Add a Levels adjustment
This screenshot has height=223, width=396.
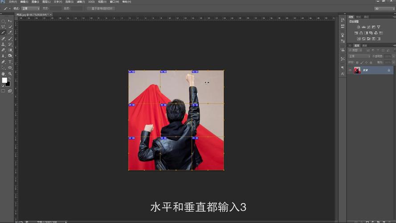(x=363, y=27)
